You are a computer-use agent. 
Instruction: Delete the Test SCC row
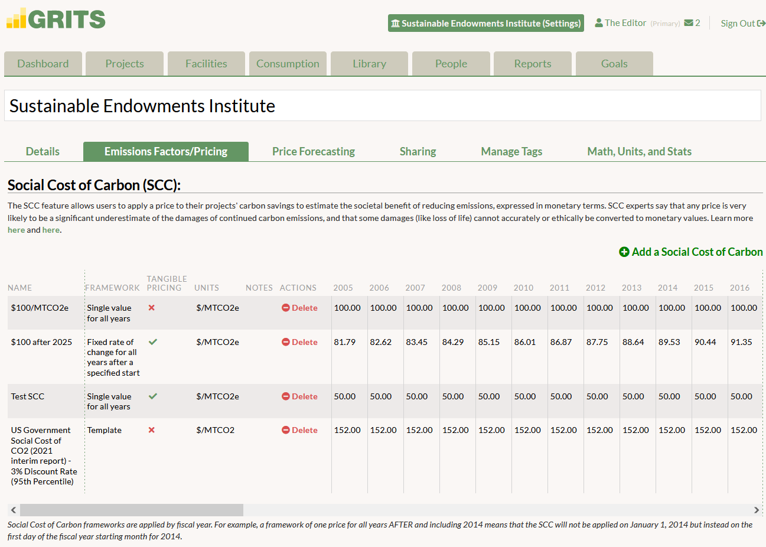(x=299, y=396)
